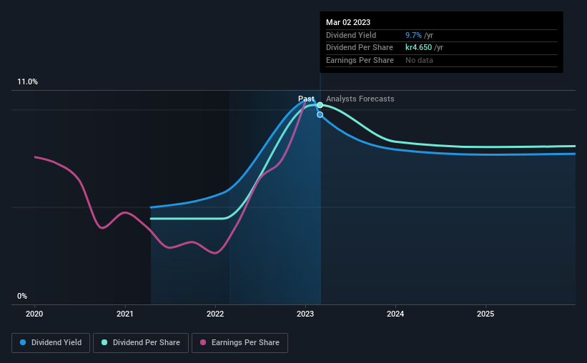Image resolution: width=587 pixels, height=363 pixels.
Task: Select the teal data point marker on chart
Action: pos(320,105)
